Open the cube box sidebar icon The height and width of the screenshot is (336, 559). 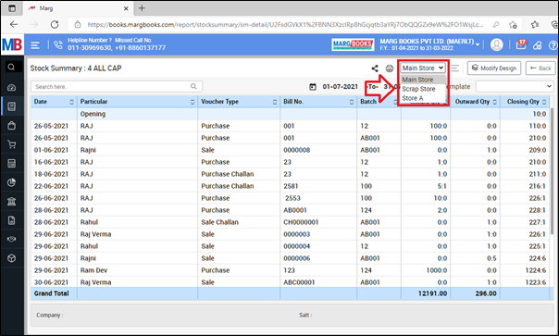[x=11, y=258]
